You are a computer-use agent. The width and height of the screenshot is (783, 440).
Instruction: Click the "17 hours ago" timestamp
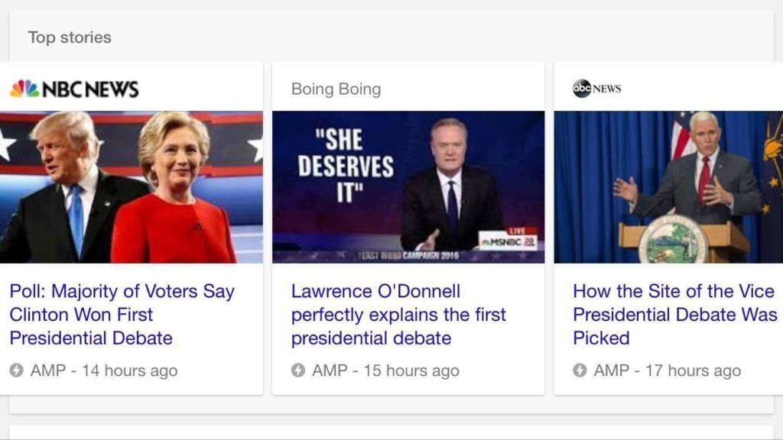click(693, 371)
